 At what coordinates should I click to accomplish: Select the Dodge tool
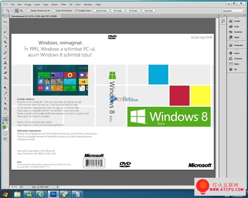pyautogui.click(x=5, y=88)
